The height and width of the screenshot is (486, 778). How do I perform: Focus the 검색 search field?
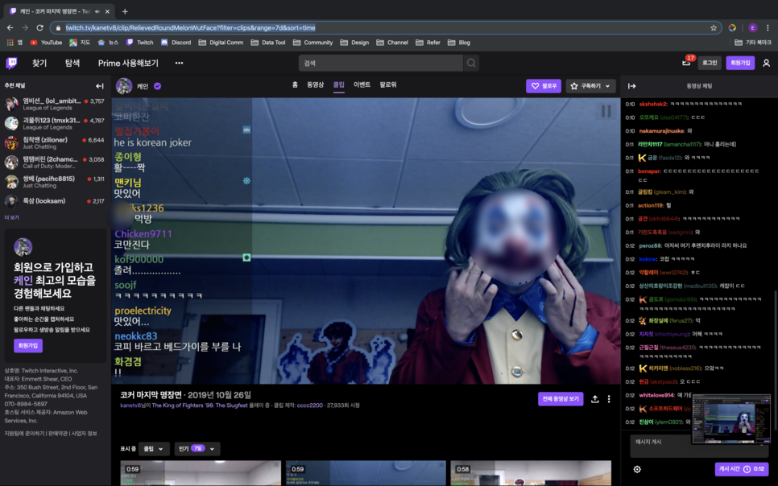tap(381, 63)
